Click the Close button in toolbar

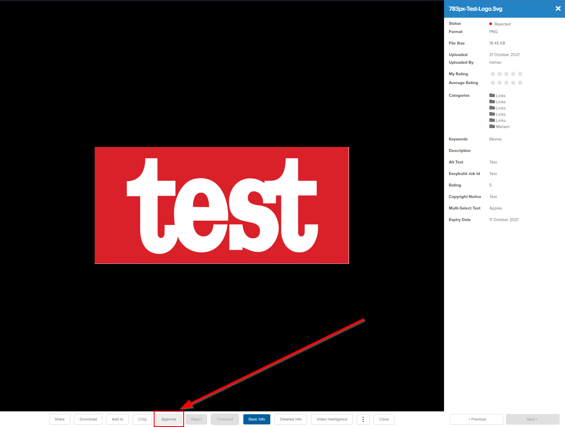(x=384, y=419)
